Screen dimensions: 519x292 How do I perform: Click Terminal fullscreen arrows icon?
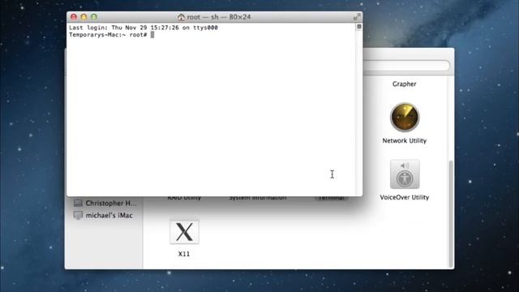[357, 17]
